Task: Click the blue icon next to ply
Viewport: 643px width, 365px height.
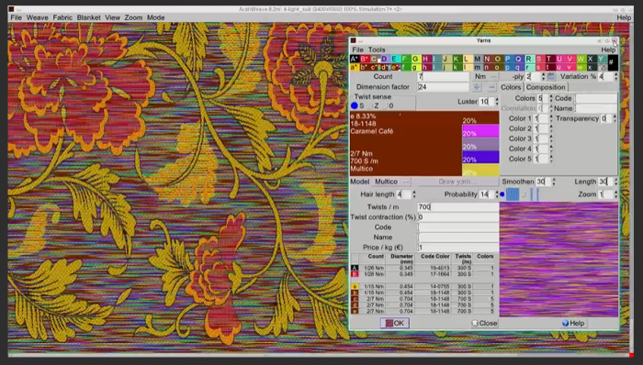Action: (x=551, y=76)
